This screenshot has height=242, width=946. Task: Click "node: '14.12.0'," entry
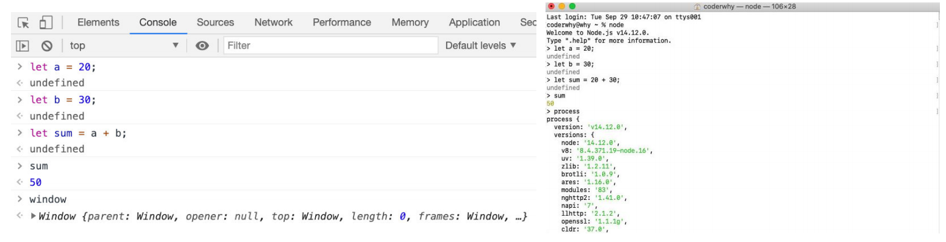(x=590, y=143)
